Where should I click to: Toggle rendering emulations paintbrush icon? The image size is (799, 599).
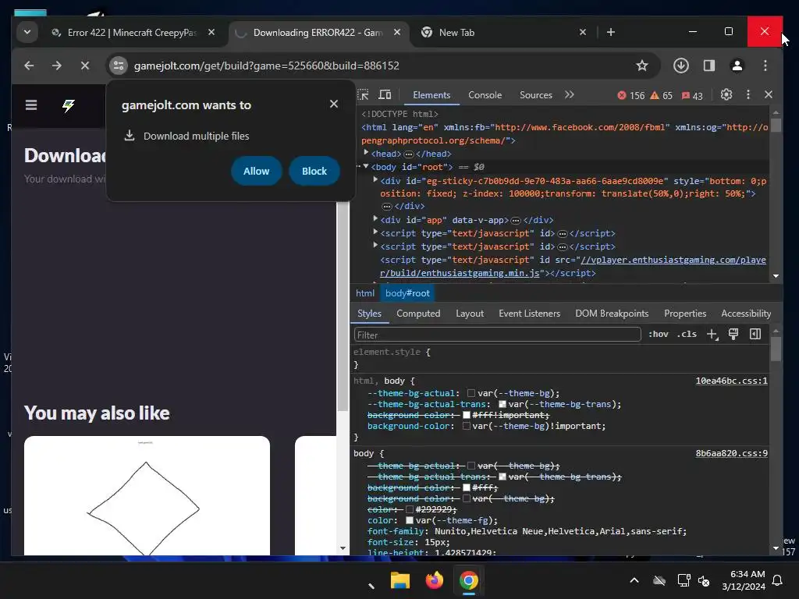733,334
